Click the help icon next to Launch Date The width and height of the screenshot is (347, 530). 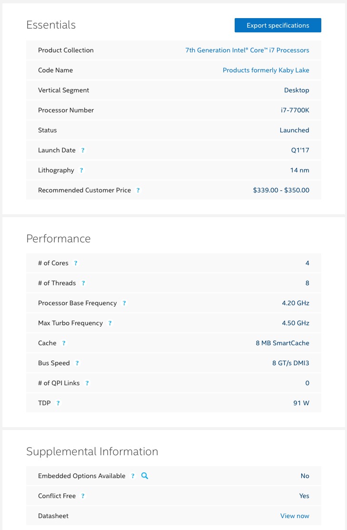[83, 150]
